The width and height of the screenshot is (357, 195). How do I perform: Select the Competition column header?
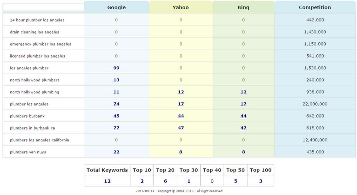point(315,7)
